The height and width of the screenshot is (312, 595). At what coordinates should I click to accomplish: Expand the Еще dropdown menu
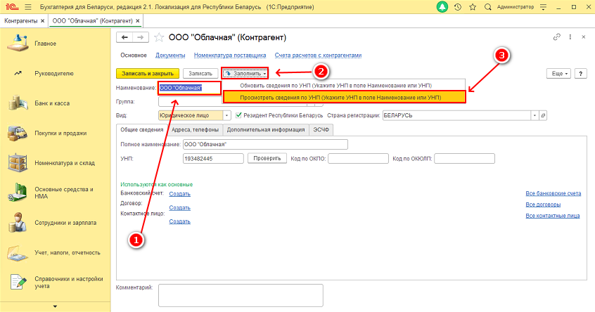[559, 74]
